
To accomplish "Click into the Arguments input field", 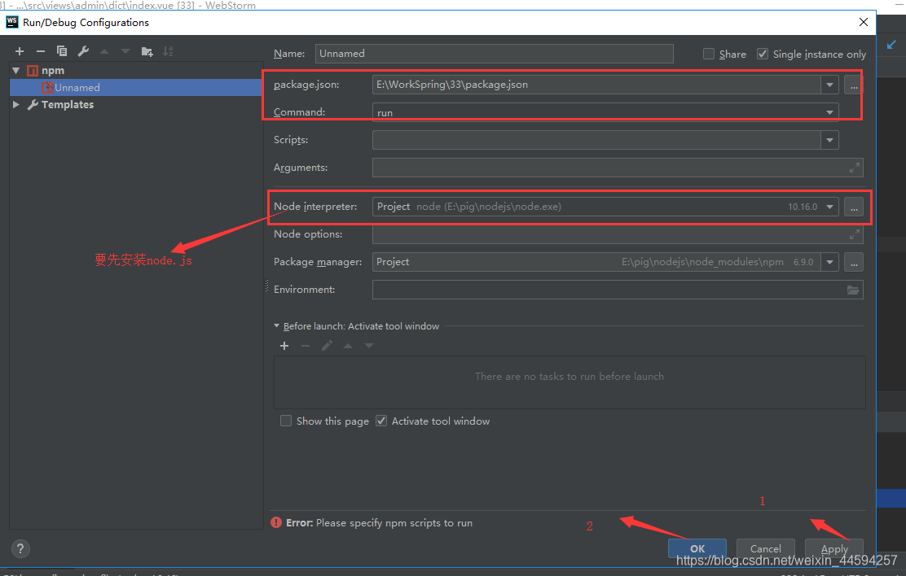I will click(x=618, y=168).
